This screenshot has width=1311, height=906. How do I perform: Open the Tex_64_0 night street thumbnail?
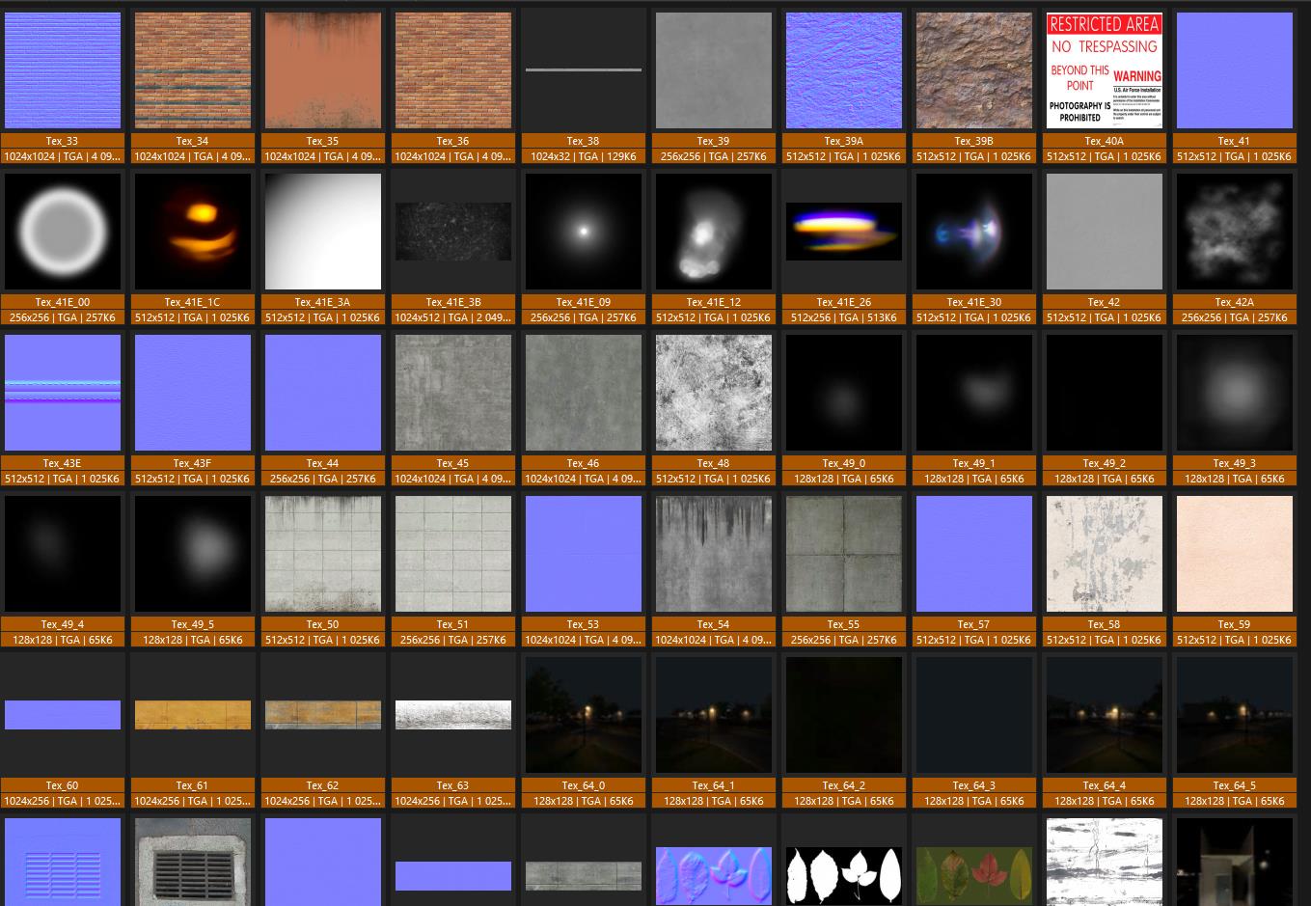pyautogui.click(x=584, y=715)
